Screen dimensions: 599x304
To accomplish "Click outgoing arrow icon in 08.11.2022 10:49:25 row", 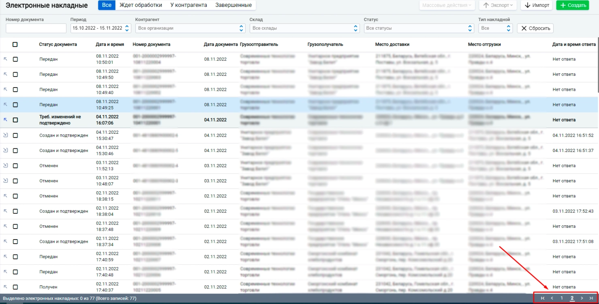I will tap(6, 105).
